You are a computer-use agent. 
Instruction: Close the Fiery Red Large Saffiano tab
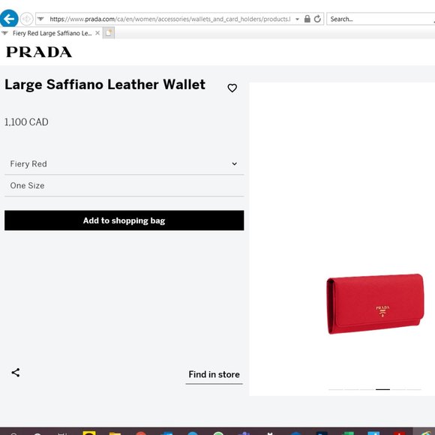pyautogui.click(x=97, y=33)
